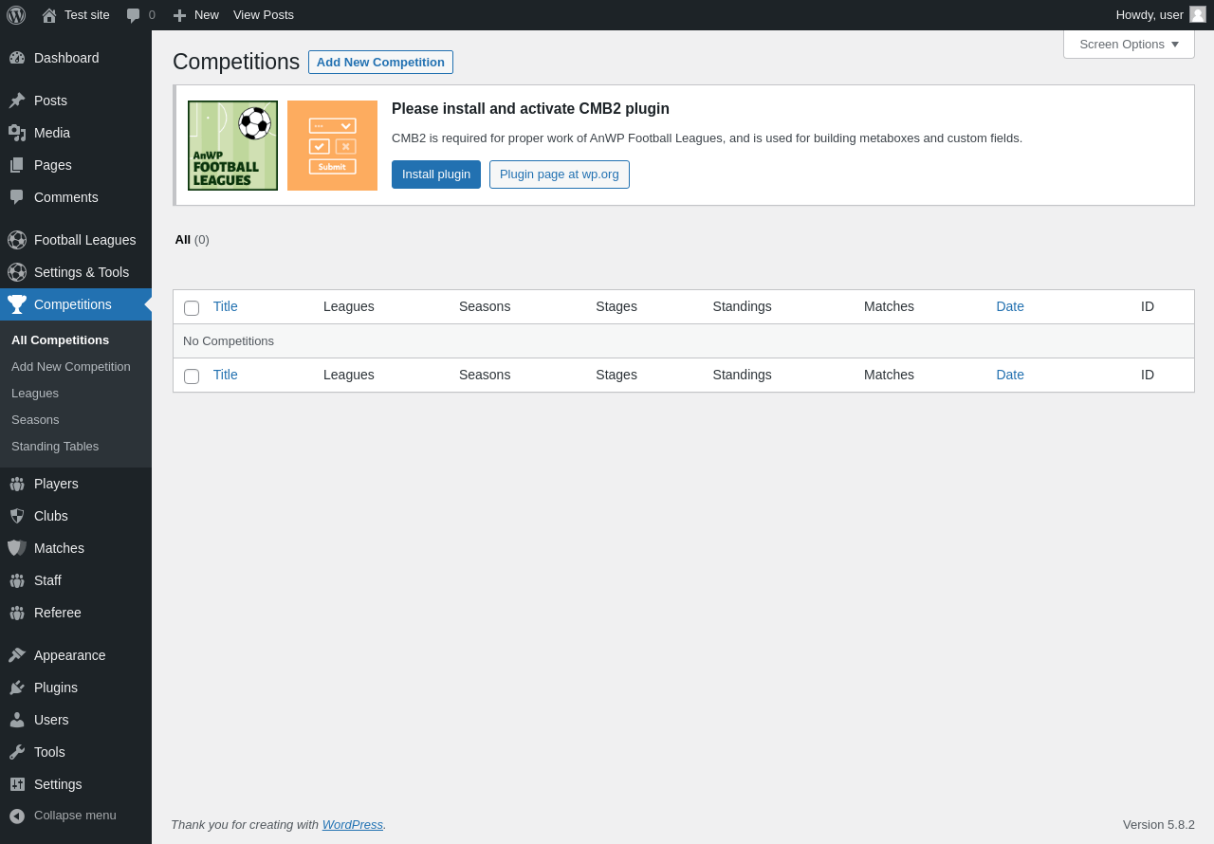Viewport: 1214px width, 844px height.
Task: Open the Seasons submenu item
Action: coord(35,420)
